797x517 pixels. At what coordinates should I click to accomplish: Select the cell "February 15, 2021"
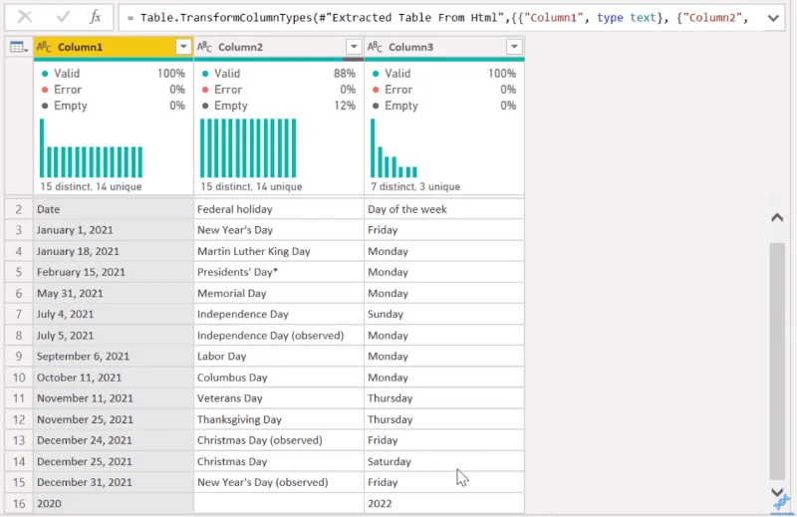pyautogui.click(x=114, y=272)
